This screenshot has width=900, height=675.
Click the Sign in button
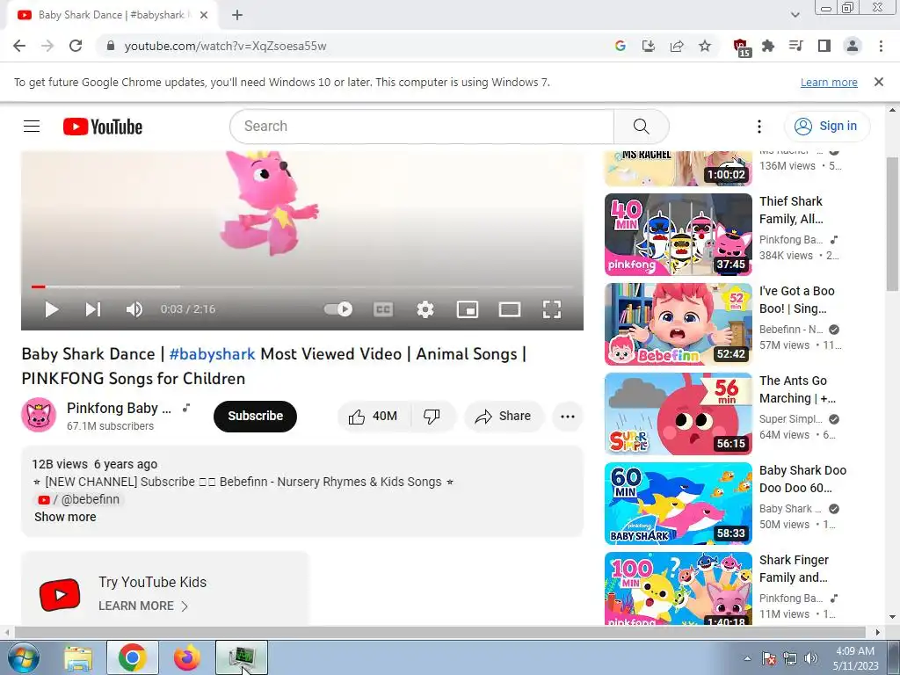pos(827,127)
